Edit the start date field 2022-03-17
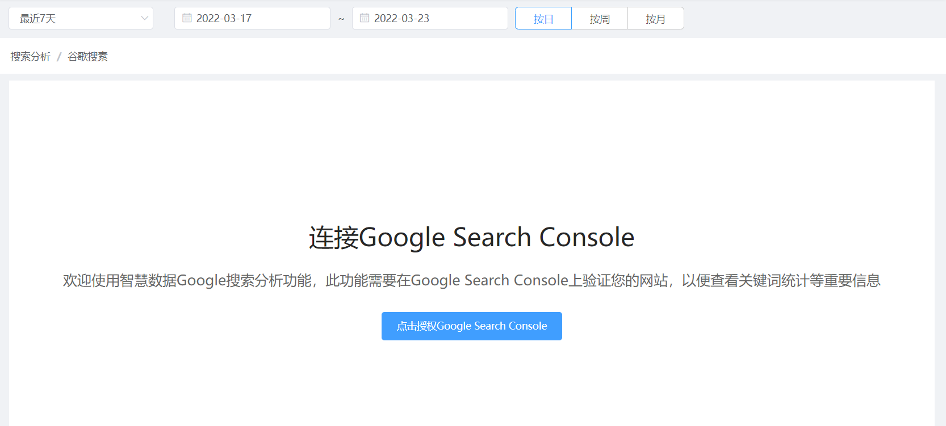 tap(252, 18)
